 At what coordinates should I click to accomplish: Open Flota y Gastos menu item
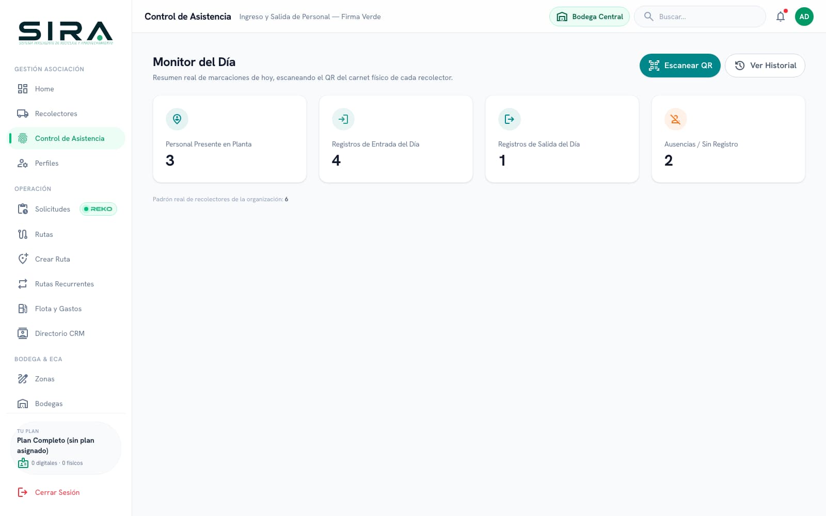point(66,309)
